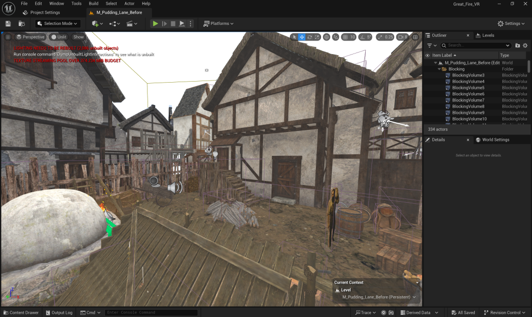Select the Rotate gizmo tool

click(310, 37)
